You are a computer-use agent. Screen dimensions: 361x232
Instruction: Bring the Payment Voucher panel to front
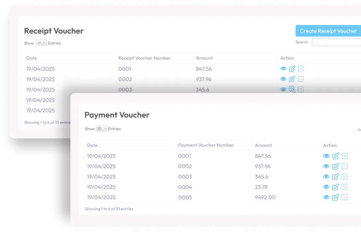pyautogui.click(x=117, y=115)
